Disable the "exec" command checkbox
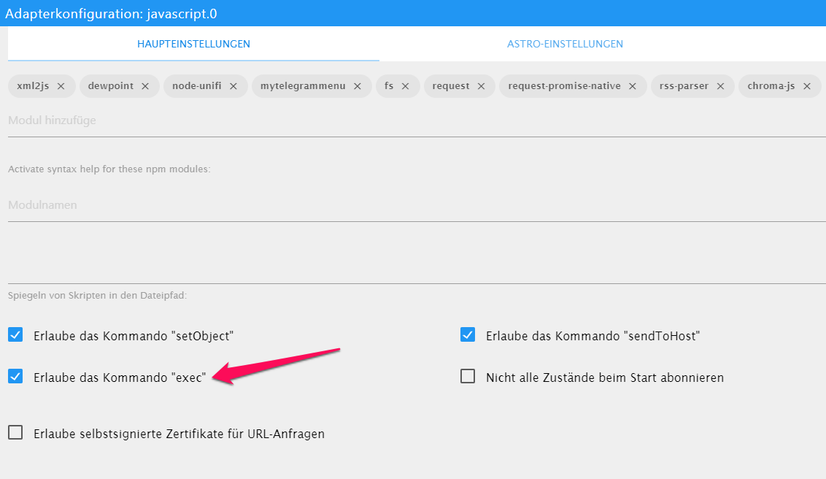The height and width of the screenshot is (479, 826). pos(15,377)
